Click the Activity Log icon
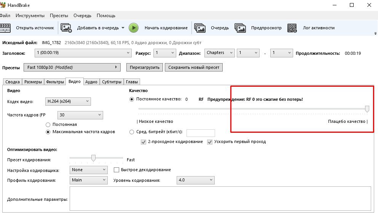 tap(292, 28)
